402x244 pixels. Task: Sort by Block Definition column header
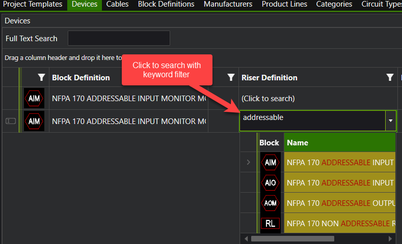click(x=81, y=78)
